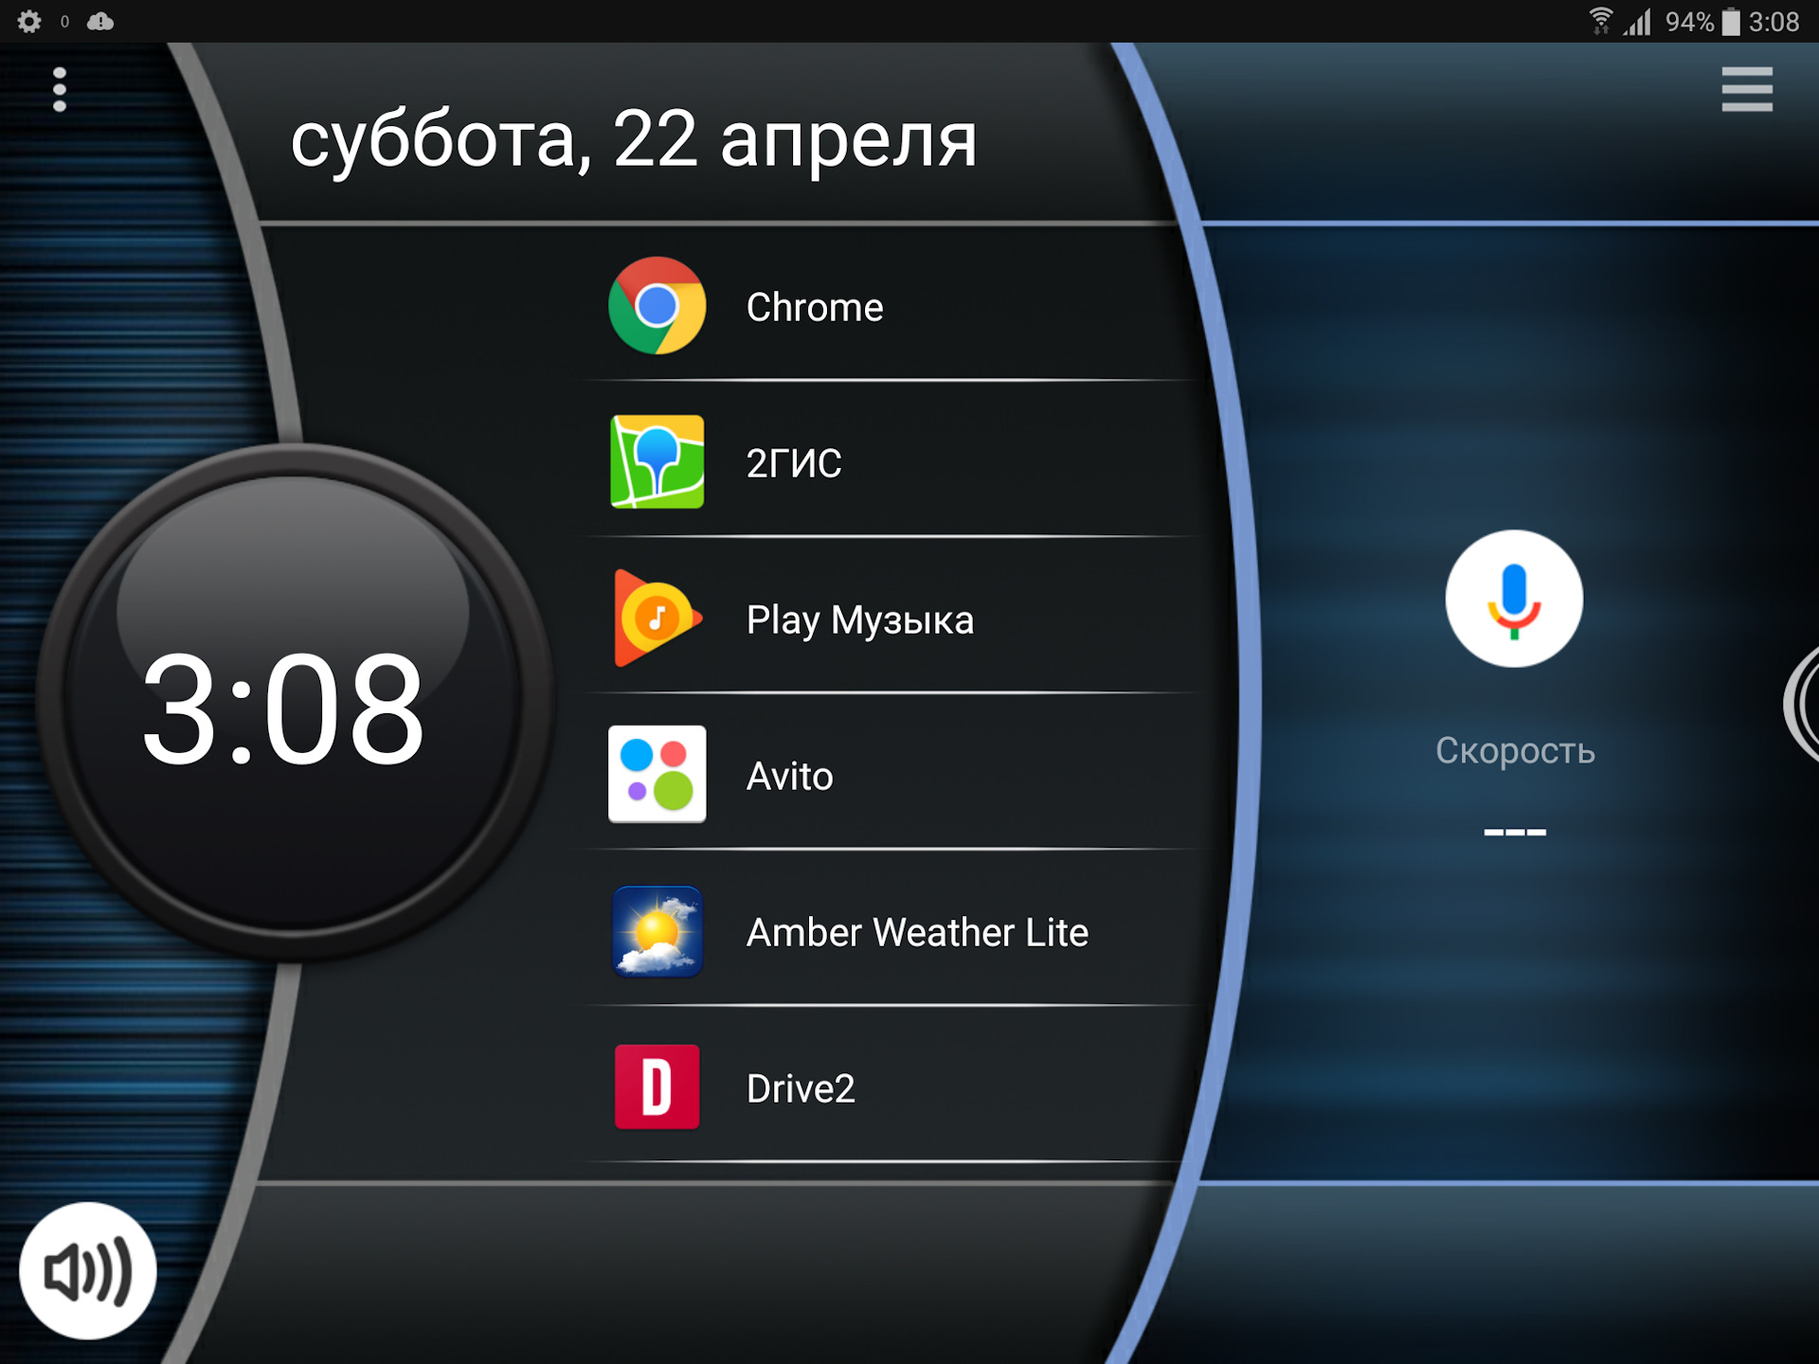Toggle cloud sync icon in status bar

tap(101, 17)
